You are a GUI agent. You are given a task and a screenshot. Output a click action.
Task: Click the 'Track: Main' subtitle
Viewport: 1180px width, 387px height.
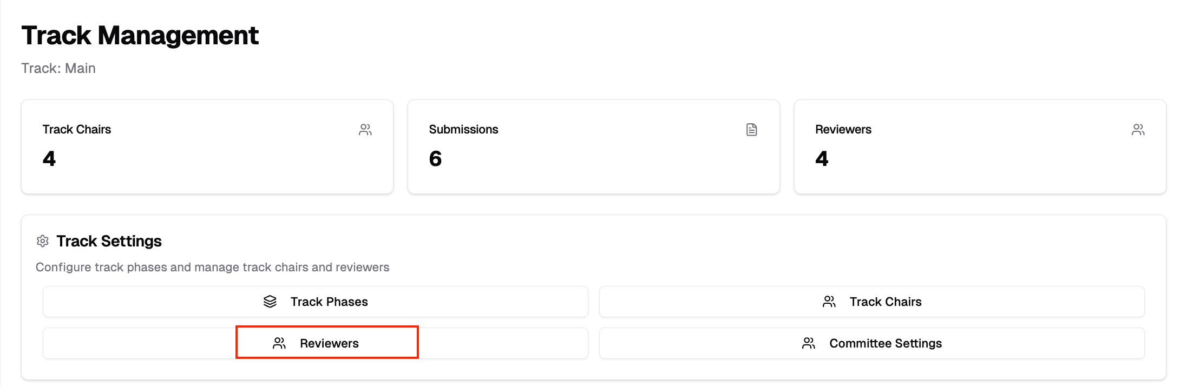(58, 69)
